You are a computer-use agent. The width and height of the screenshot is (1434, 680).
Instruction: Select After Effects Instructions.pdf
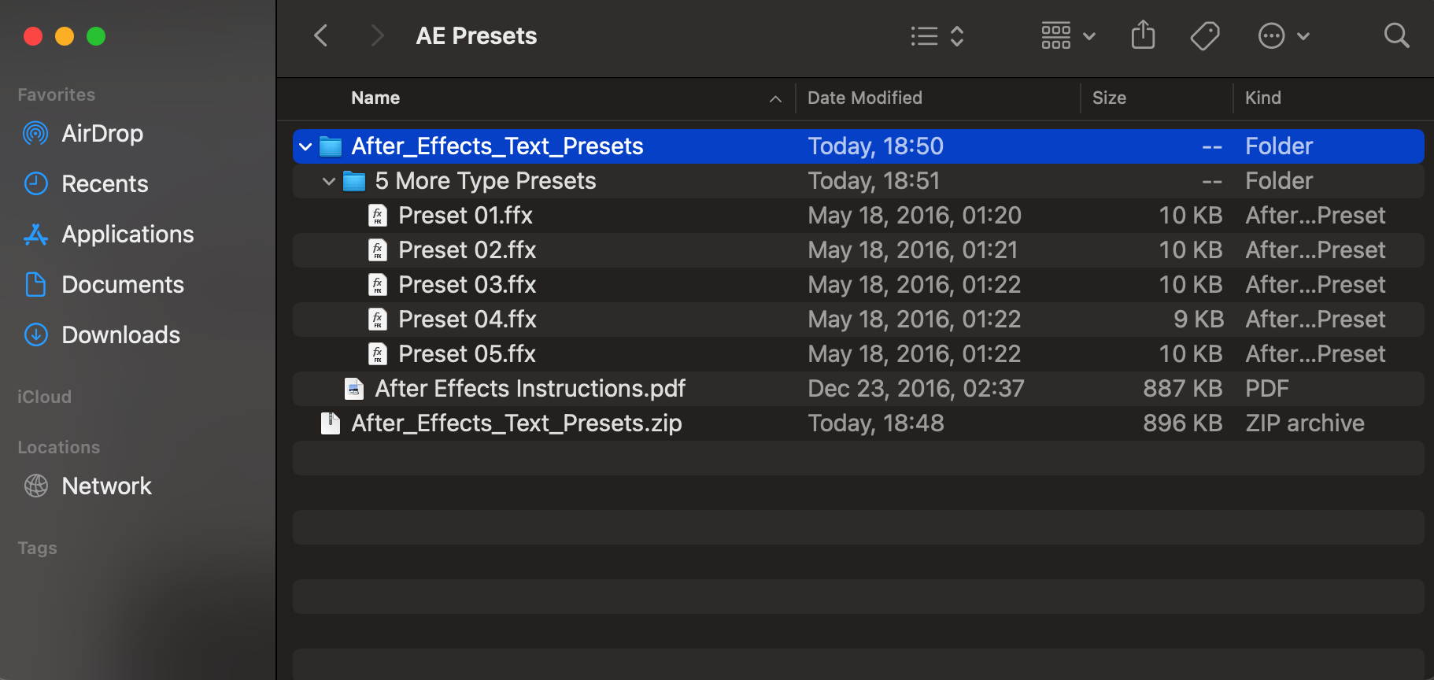coord(858,389)
